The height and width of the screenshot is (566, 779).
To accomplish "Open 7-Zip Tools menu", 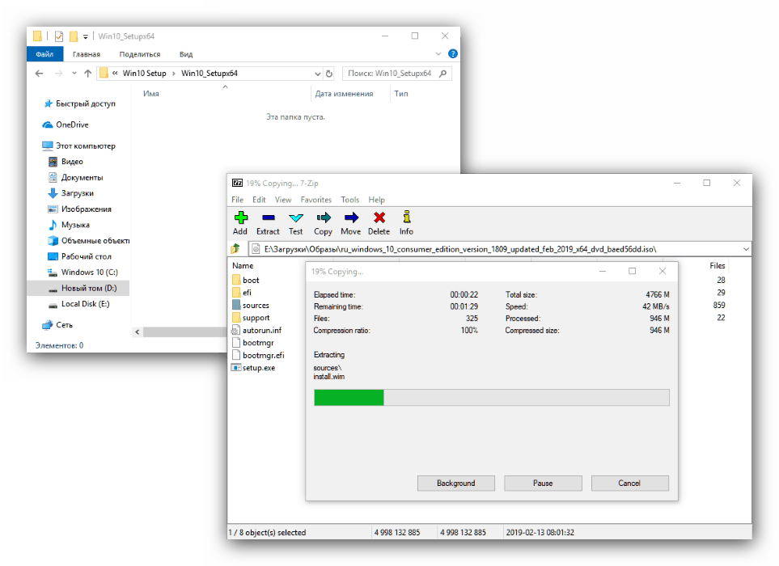I will point(349,200).
